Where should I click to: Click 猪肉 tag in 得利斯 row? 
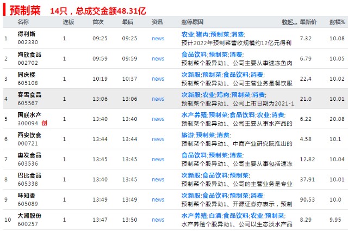pyautogui.click(x=202, y=34)
